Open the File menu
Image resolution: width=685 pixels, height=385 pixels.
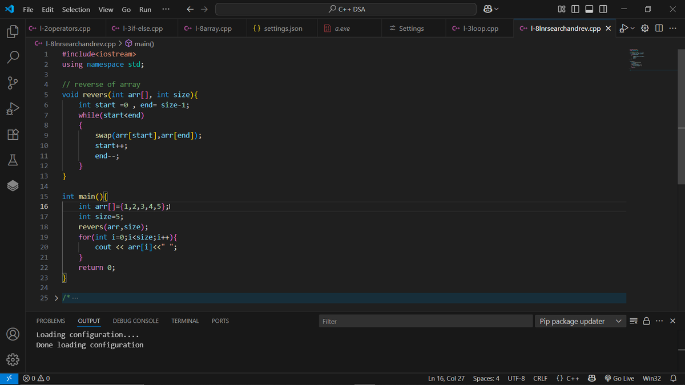tap(28, 9)
